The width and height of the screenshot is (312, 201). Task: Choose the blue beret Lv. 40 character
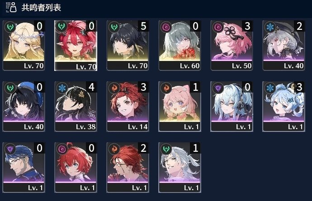click(24, 106)
